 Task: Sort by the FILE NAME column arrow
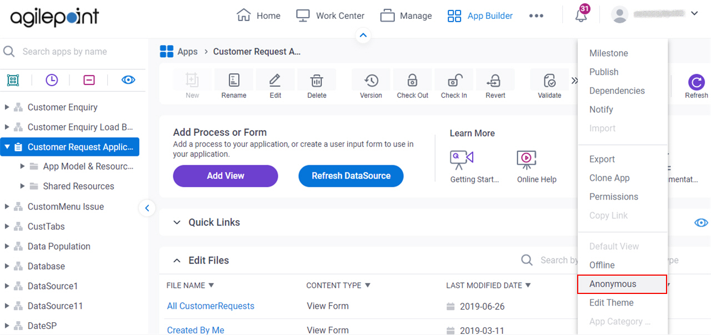coord(211,285)
